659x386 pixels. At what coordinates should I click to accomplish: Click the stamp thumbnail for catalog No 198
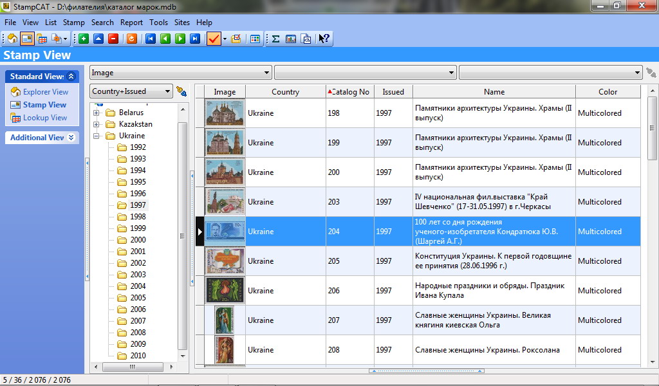pyautogui.click(x=225, y=113)
